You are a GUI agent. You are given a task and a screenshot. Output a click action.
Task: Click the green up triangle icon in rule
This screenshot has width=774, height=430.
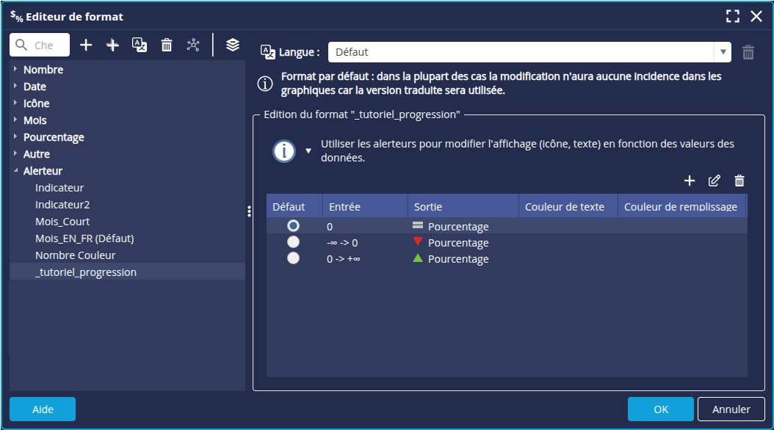[418, 258]
